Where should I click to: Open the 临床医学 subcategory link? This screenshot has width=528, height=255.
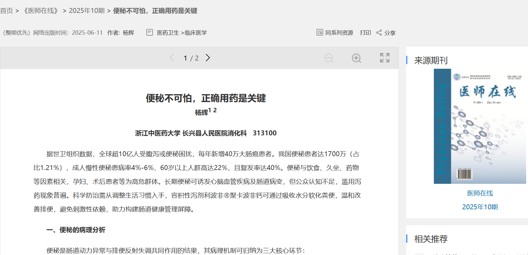pos(196,33)
